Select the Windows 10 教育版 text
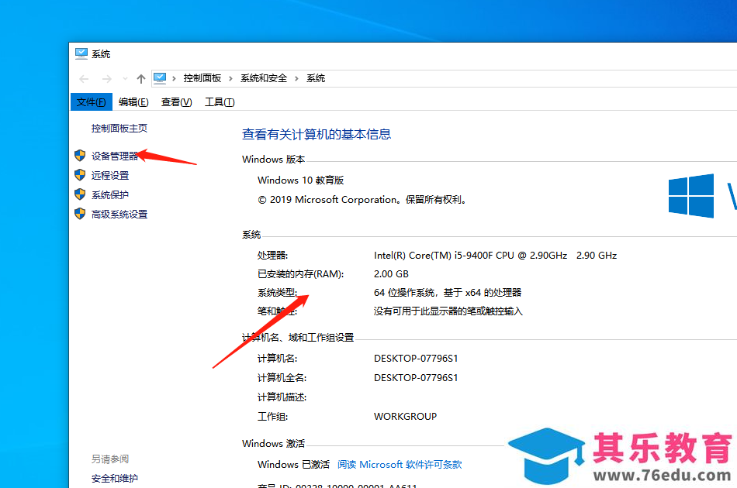 click(301, 180)
